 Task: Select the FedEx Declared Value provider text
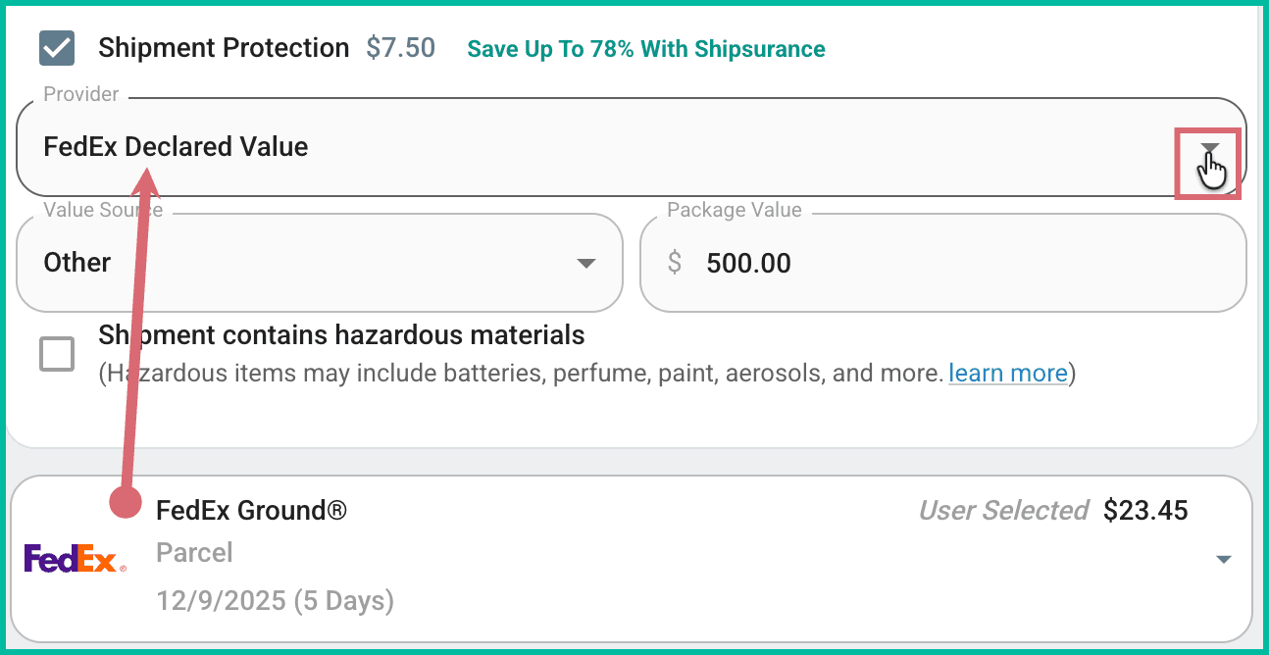tap(176, 147)
